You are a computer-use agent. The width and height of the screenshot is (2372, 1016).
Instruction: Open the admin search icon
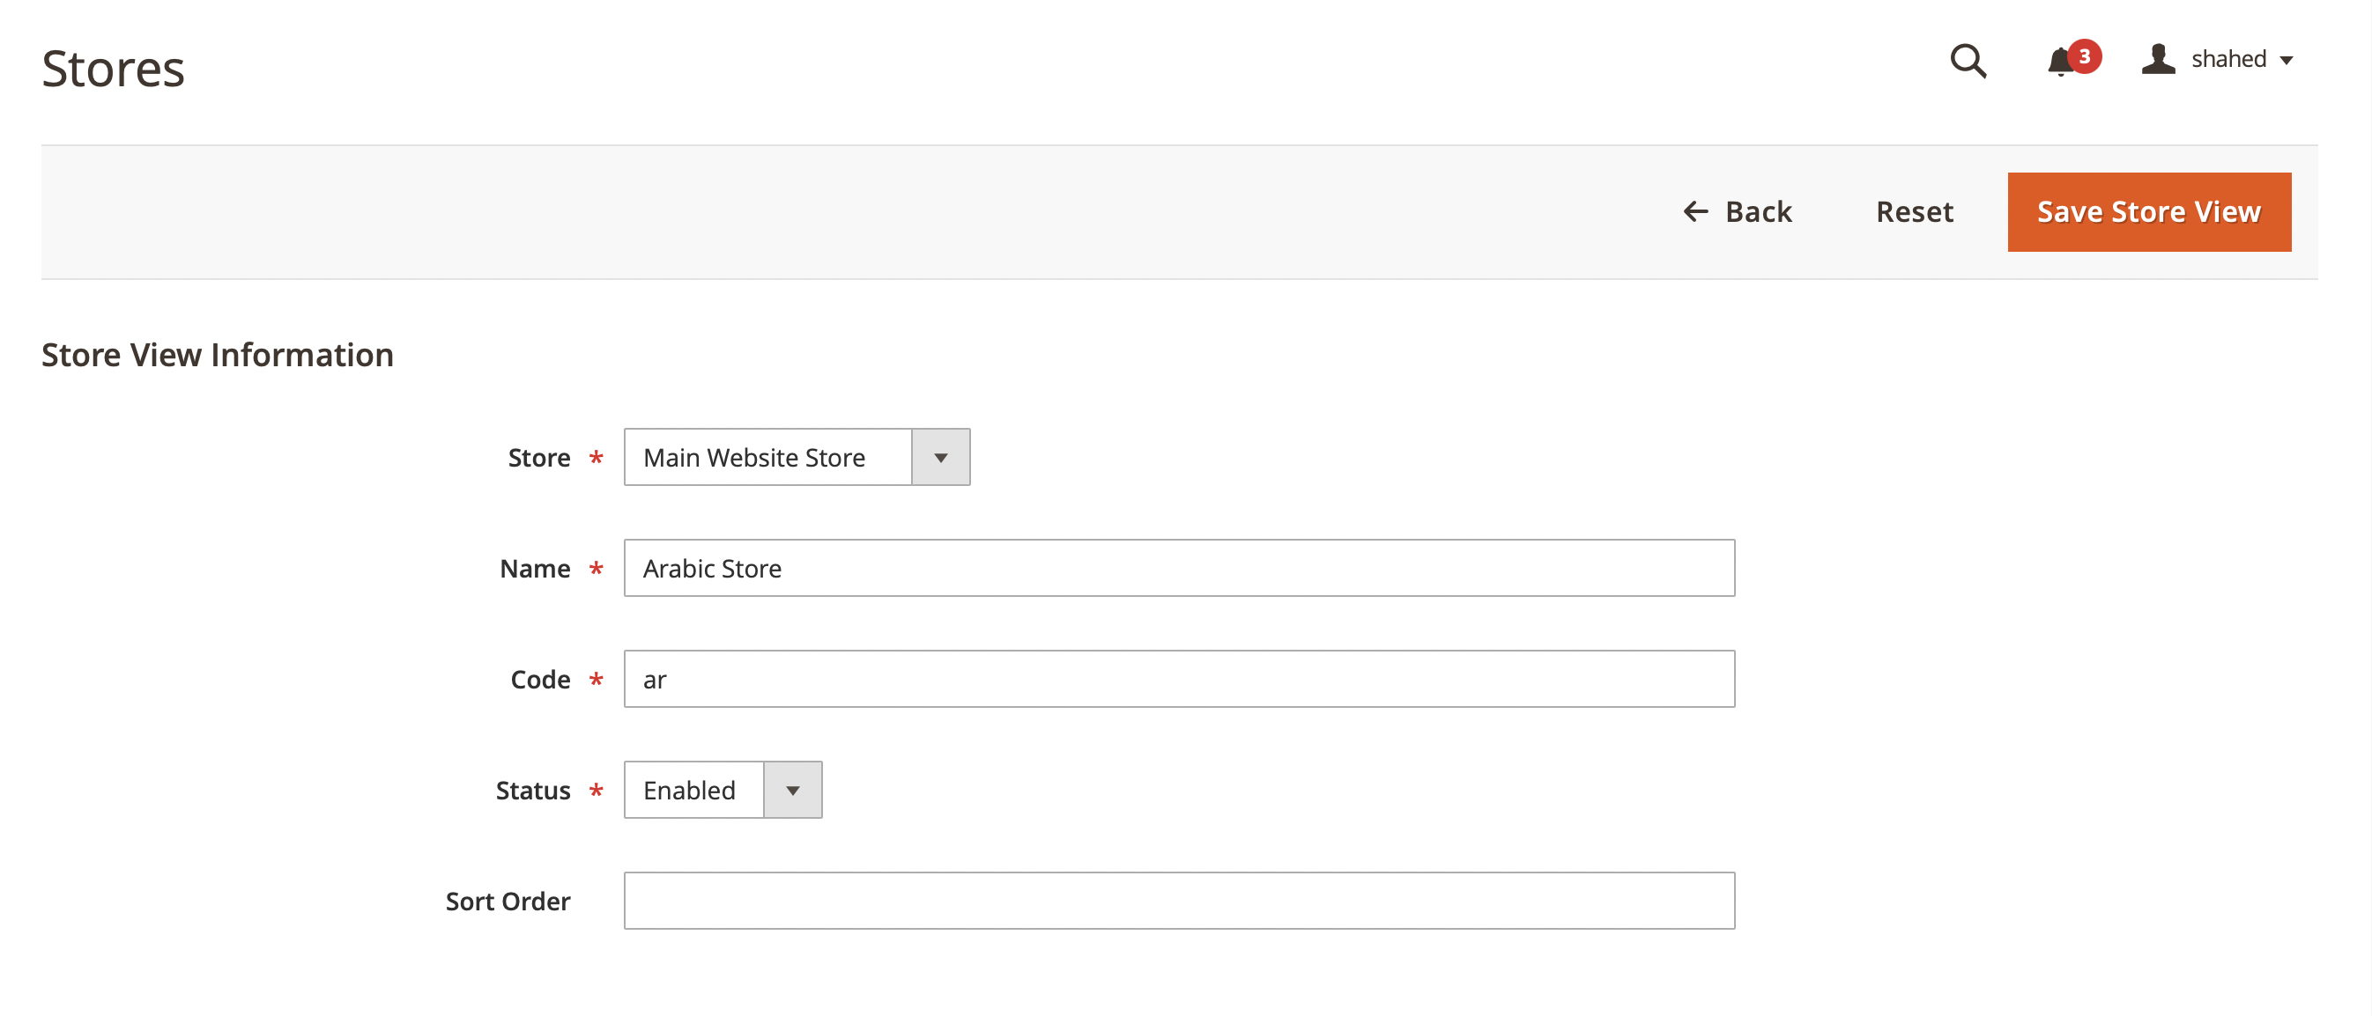1968,62
